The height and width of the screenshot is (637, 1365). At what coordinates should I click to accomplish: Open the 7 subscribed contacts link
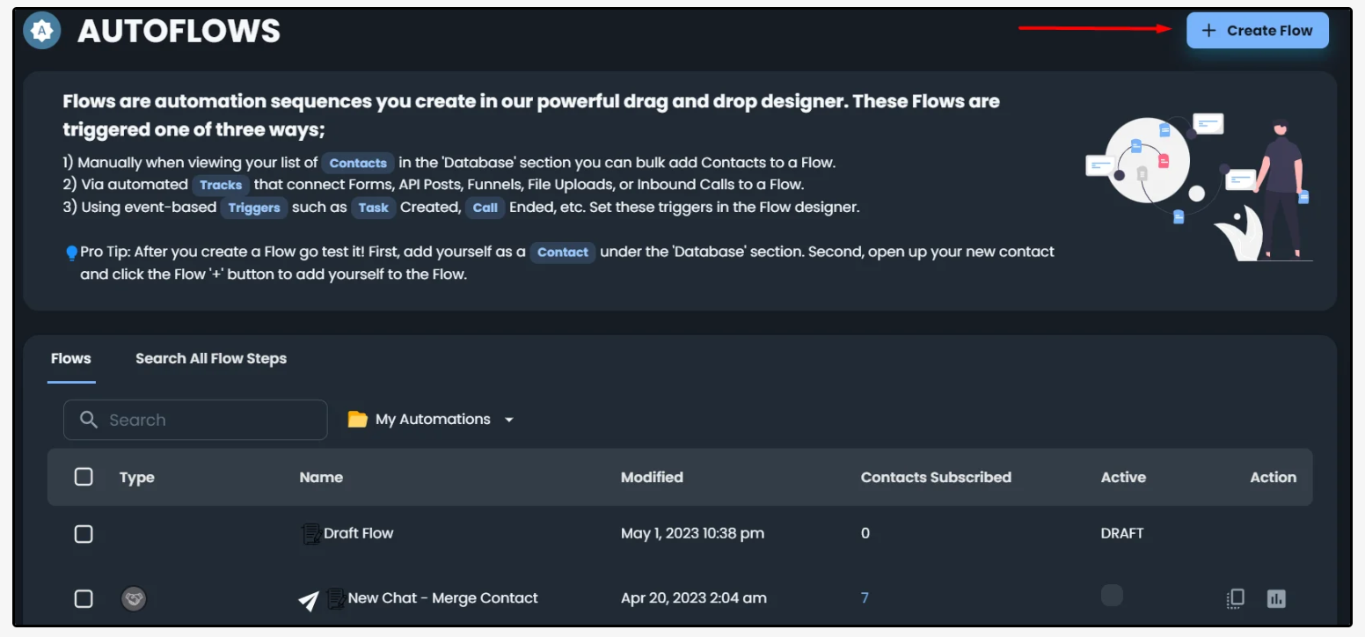865,598
